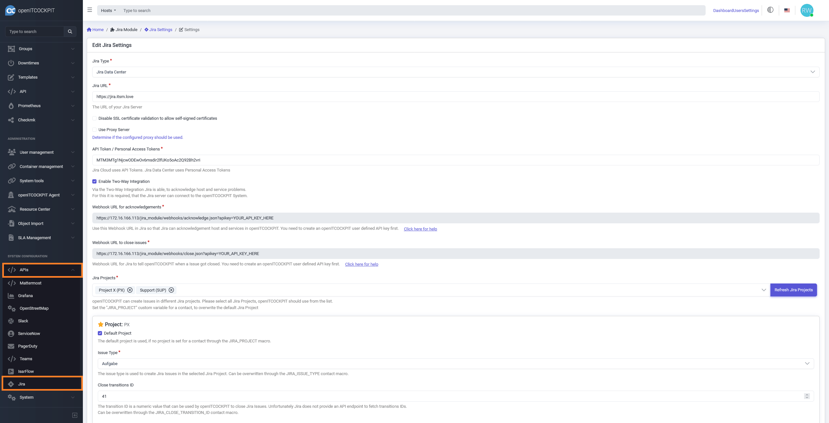Uncheck Default Project for PX
Viewport: 829px width, 423px height.
point(100,333)
